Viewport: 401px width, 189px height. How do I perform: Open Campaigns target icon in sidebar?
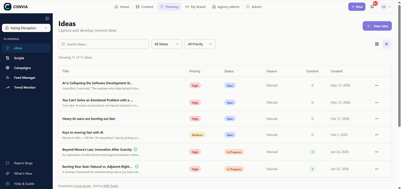point(8,68)
